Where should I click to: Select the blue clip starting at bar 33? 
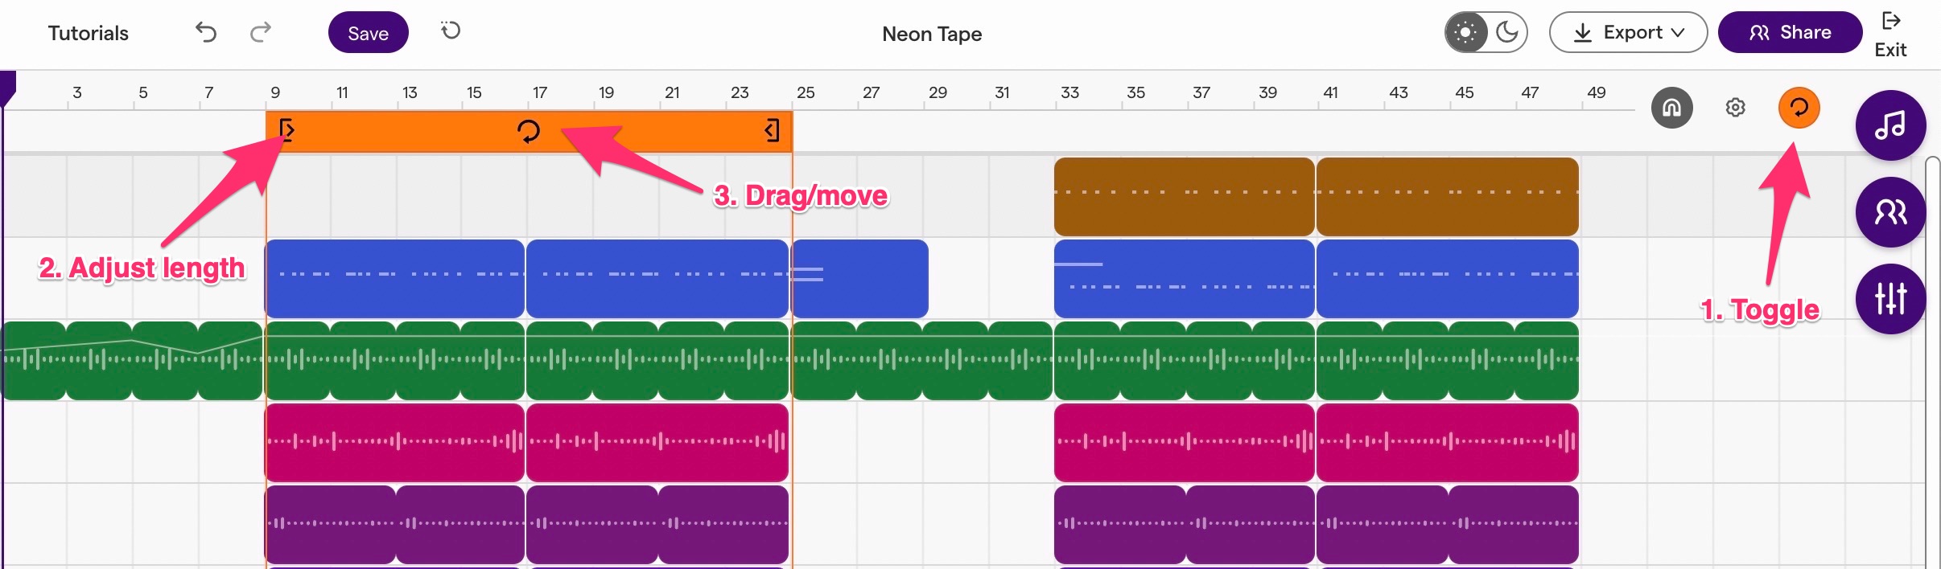tap(1184, 279)
